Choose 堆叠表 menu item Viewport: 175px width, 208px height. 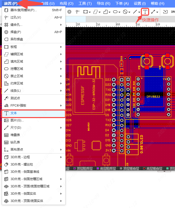click(x=34, y=135)
